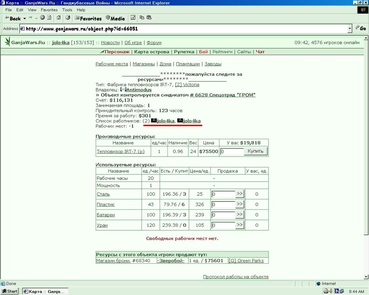Click the address bar URL field
The width and height of the screenshot is (369, 295).
click(x=184, y=29)
